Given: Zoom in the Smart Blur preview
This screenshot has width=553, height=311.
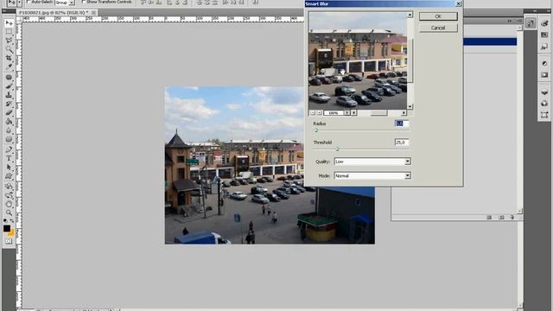Looking at the screenshot, I should (x=319, y=113).
